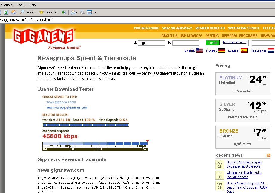
Task: Click the address bar URL field
Action: point(137,20)
